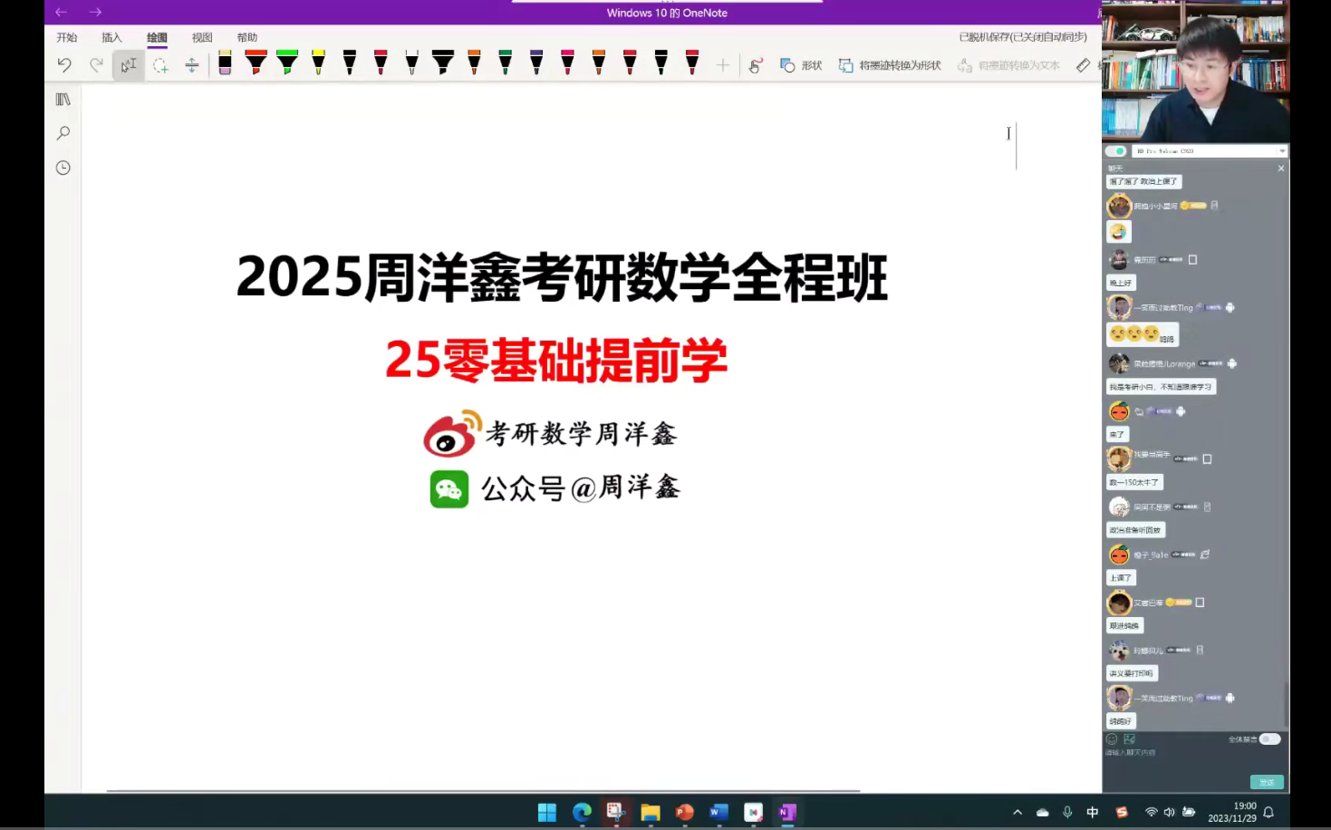
Task: Click the send image icon in chat
Action: click(1129, 738)
